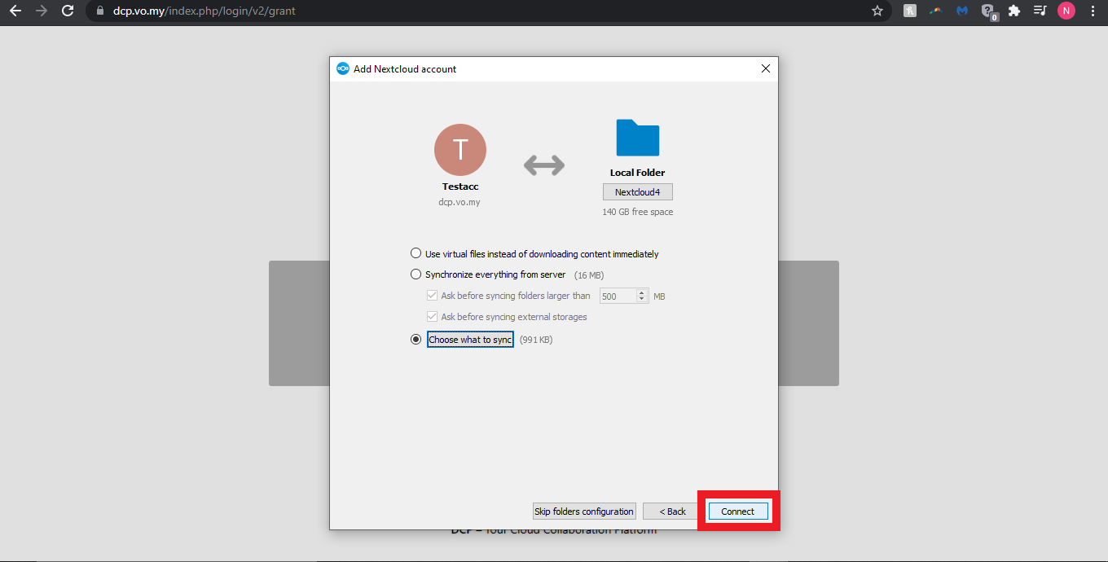1108x562 pixels.
Task: Click Skip folders configuration button
Action: [584, 512]
